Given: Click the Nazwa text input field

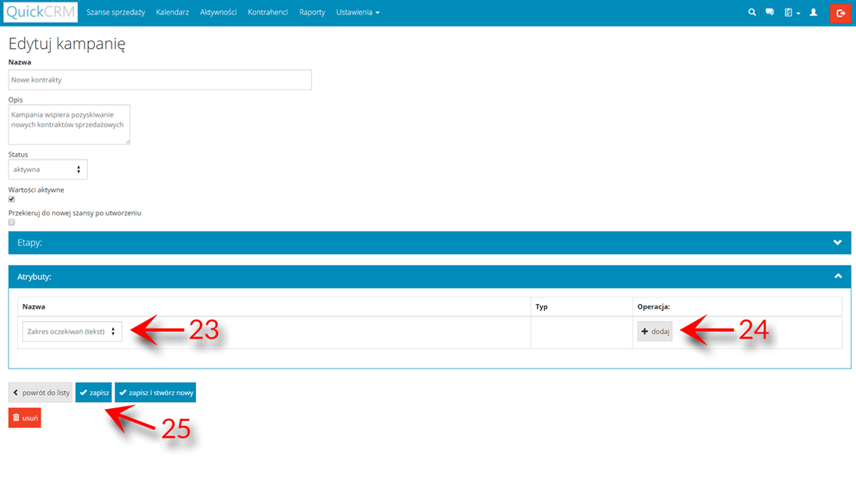Looking at the screenshot, I should pos(160,80).
